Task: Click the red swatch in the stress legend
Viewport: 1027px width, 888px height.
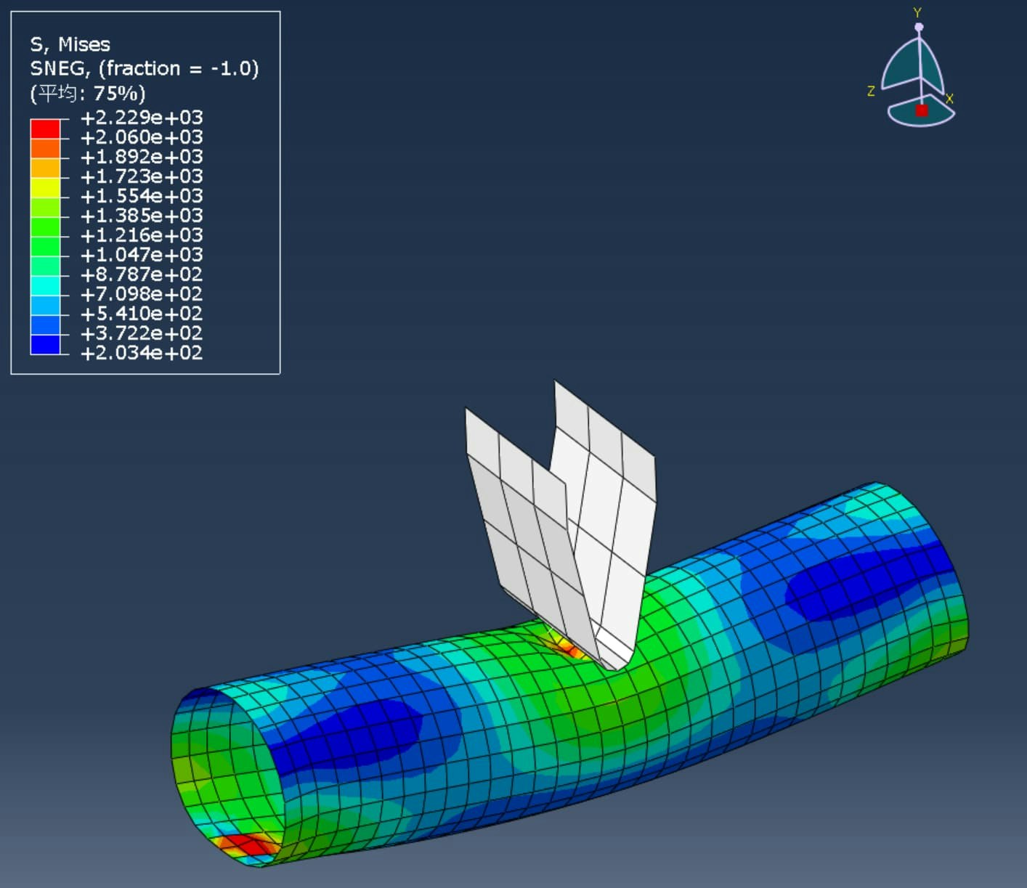Action: point(45,129)
